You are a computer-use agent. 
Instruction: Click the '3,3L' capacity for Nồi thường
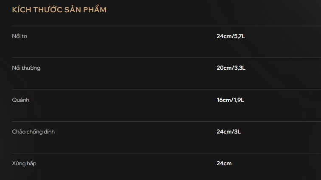239,68
